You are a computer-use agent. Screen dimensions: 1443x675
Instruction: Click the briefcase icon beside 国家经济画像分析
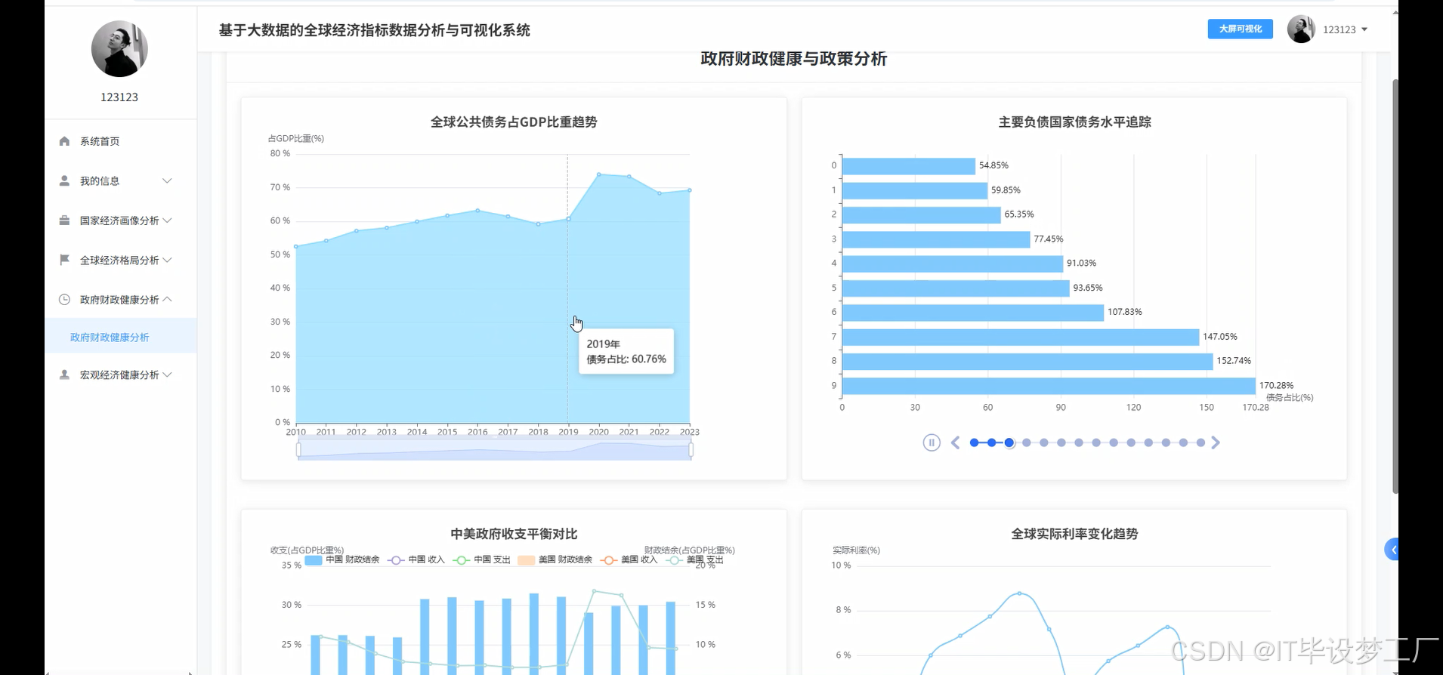point(64,220)
